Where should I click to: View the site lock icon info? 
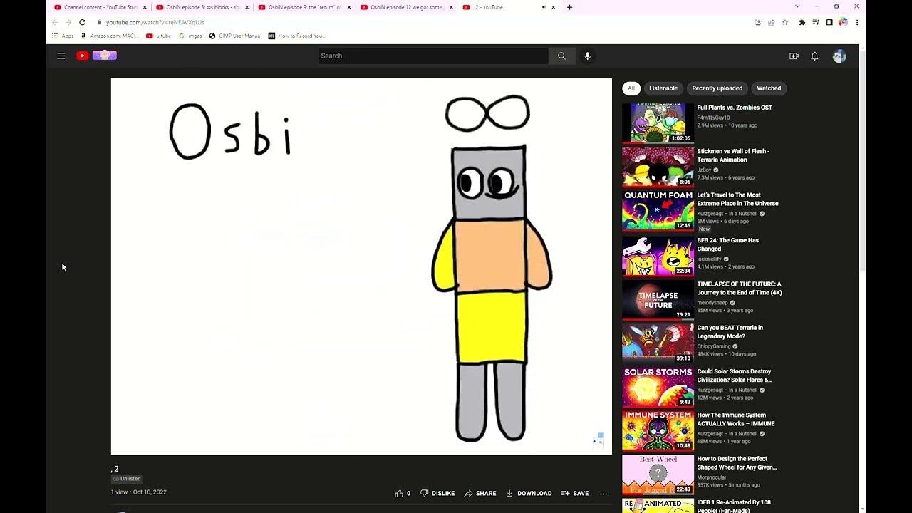(x=100, y=22)
